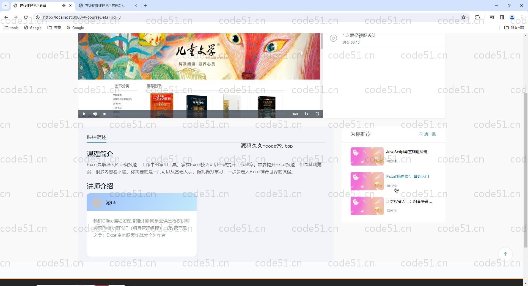This screenshot has height=286, width=528.
Task: Open 证券投资入门: 组合决策 course link
Action: (409, 201)
